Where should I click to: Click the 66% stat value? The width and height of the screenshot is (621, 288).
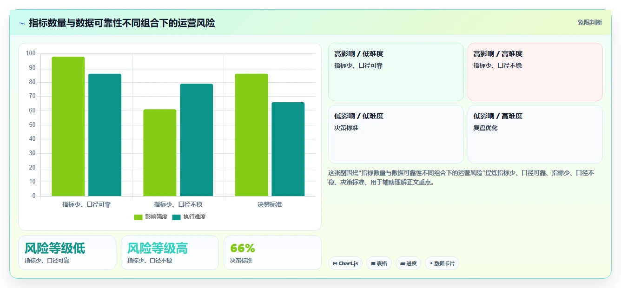click(x=243, y=249)
